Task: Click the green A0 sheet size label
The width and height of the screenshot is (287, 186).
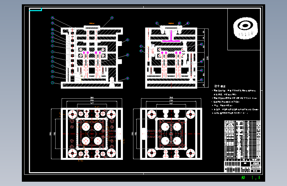Action: tap(243, 178)
